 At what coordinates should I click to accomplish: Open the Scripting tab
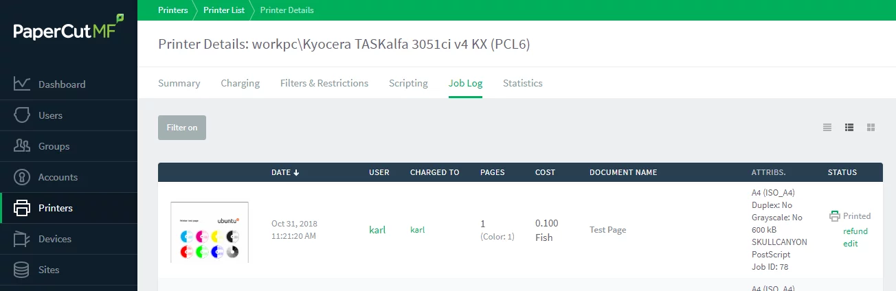click(x=408, y=83)
